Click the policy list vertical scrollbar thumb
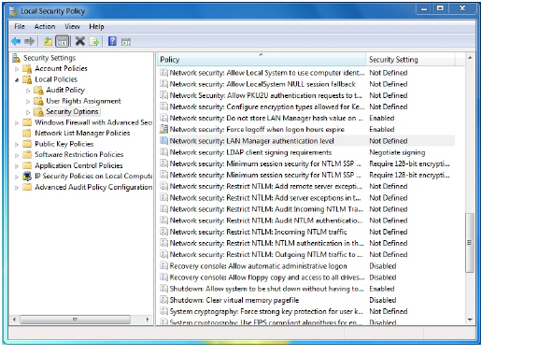Image resolution: width=538 pixels, height=355 pixels. 470,242
